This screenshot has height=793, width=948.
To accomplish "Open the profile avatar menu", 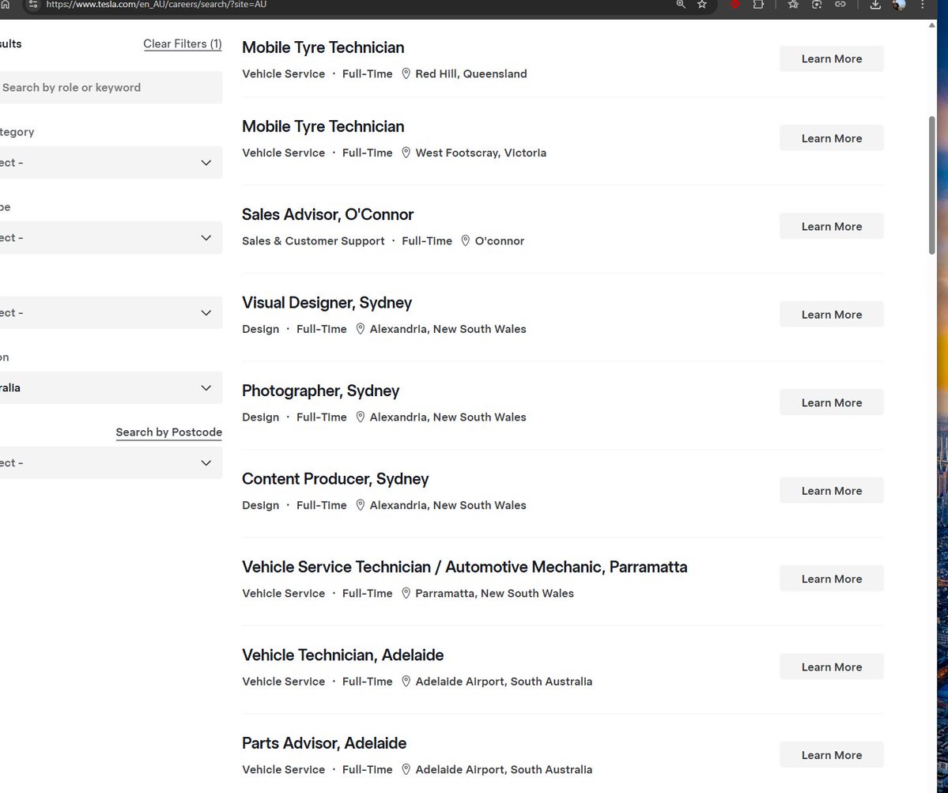I will click(899, 4).
